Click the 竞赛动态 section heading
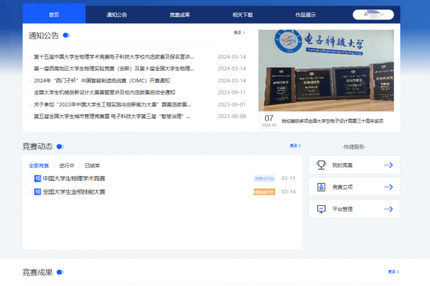 point(37,147)
